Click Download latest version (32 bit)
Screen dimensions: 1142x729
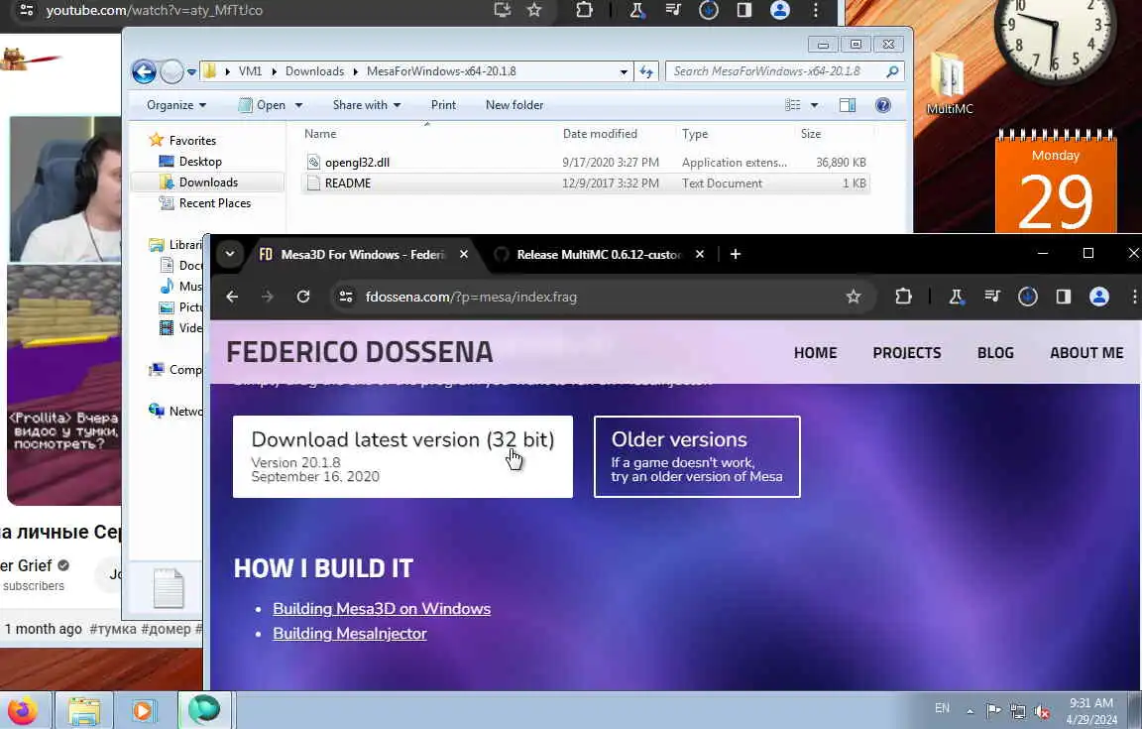pyautogui.click(x=402, y=457)
